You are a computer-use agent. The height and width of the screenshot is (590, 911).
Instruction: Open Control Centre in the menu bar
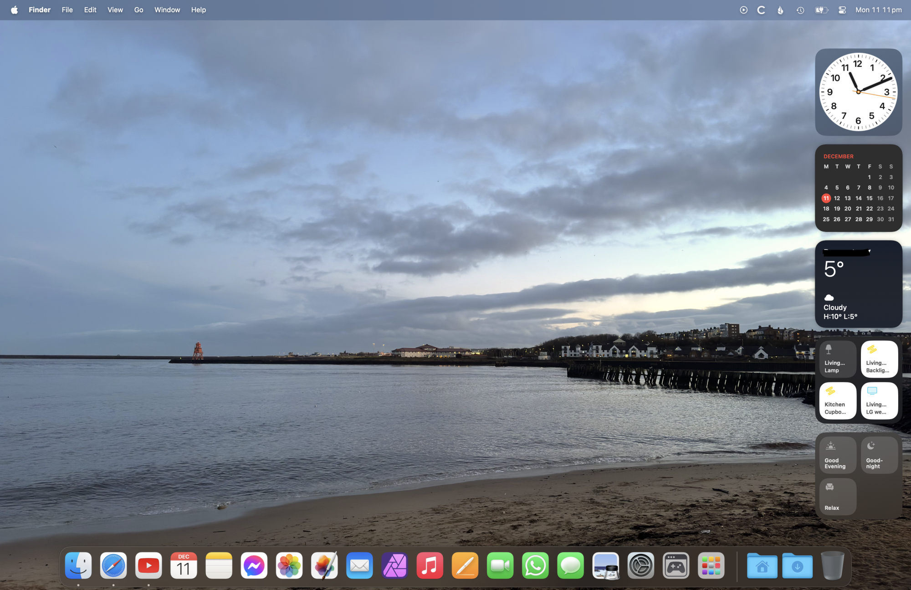[x=842, y=10]
